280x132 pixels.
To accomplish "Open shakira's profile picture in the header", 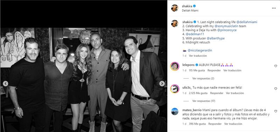I will [x=175, y=8].
